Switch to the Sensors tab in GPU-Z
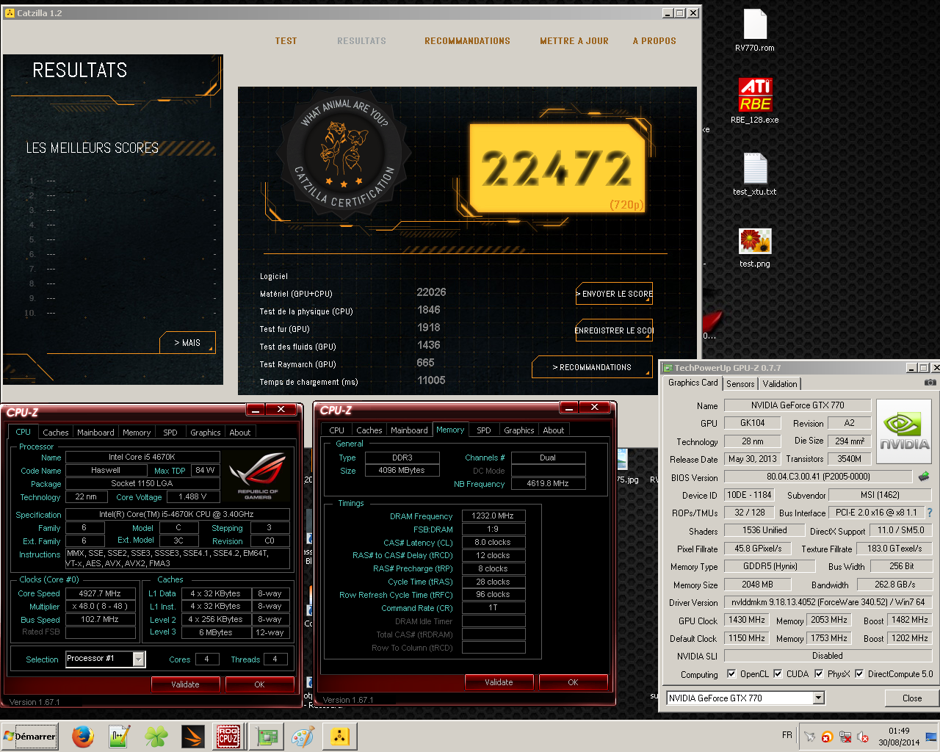940x752 pixels. [740, 383]
